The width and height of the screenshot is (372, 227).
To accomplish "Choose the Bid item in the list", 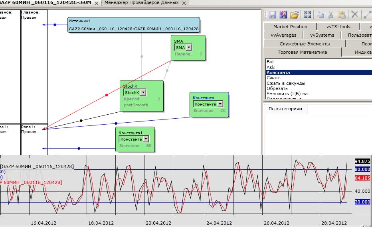I will (270, 62).
